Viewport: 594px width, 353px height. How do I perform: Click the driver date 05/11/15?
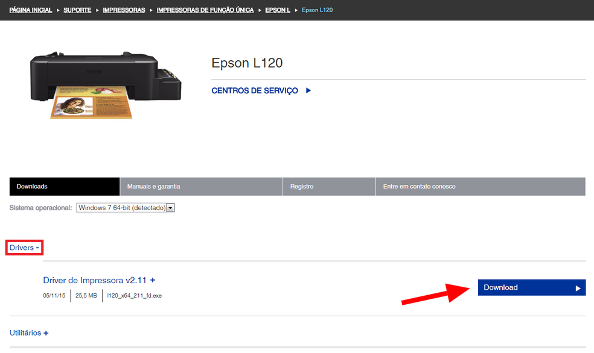54,296
